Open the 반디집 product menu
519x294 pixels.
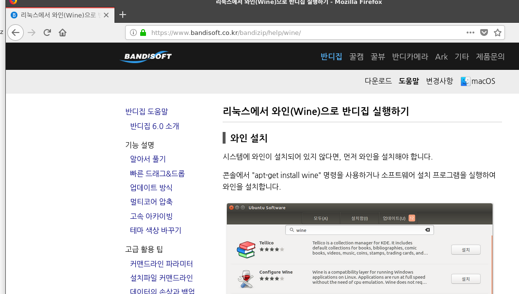pos(331,57)
